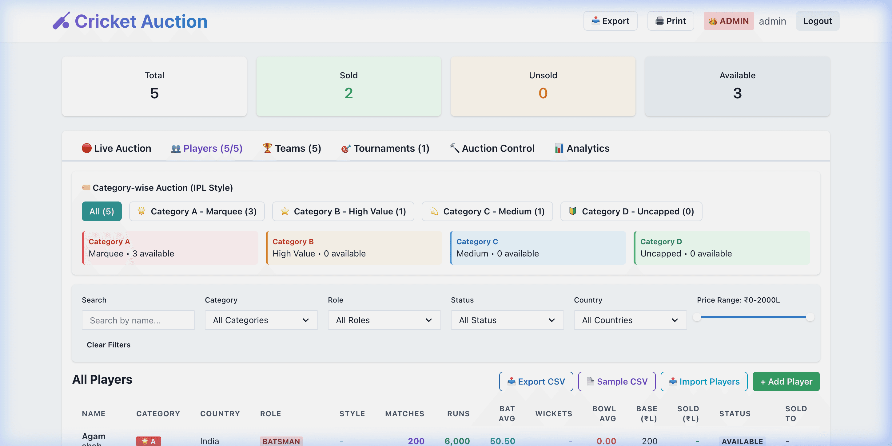Click the RUNS column header

(459, 413)
